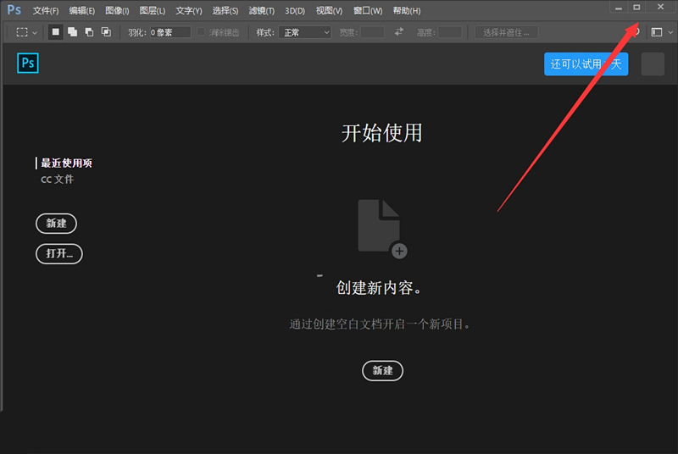Open the 滤镜(T) menu
Screen dimensions: 678x454
click(x=261, y=11)
